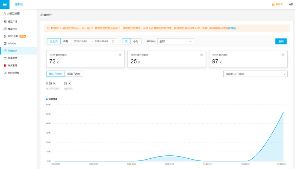Click the Token 累计总输出 card title
This screenshot has height=169, width=295.
pyautogui.click(x=140, y=55)
